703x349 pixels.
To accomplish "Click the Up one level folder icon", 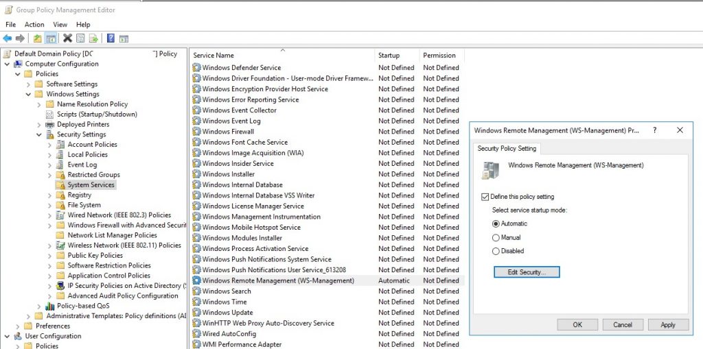I will 38,38.
